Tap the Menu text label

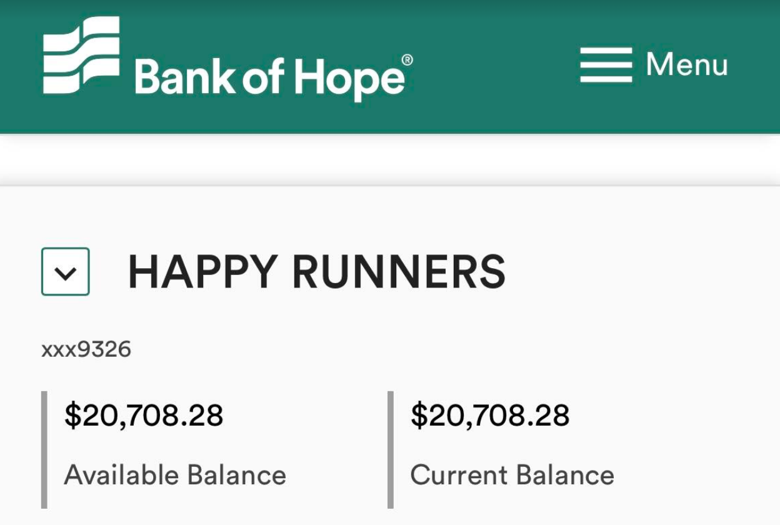tap(686, 64)
